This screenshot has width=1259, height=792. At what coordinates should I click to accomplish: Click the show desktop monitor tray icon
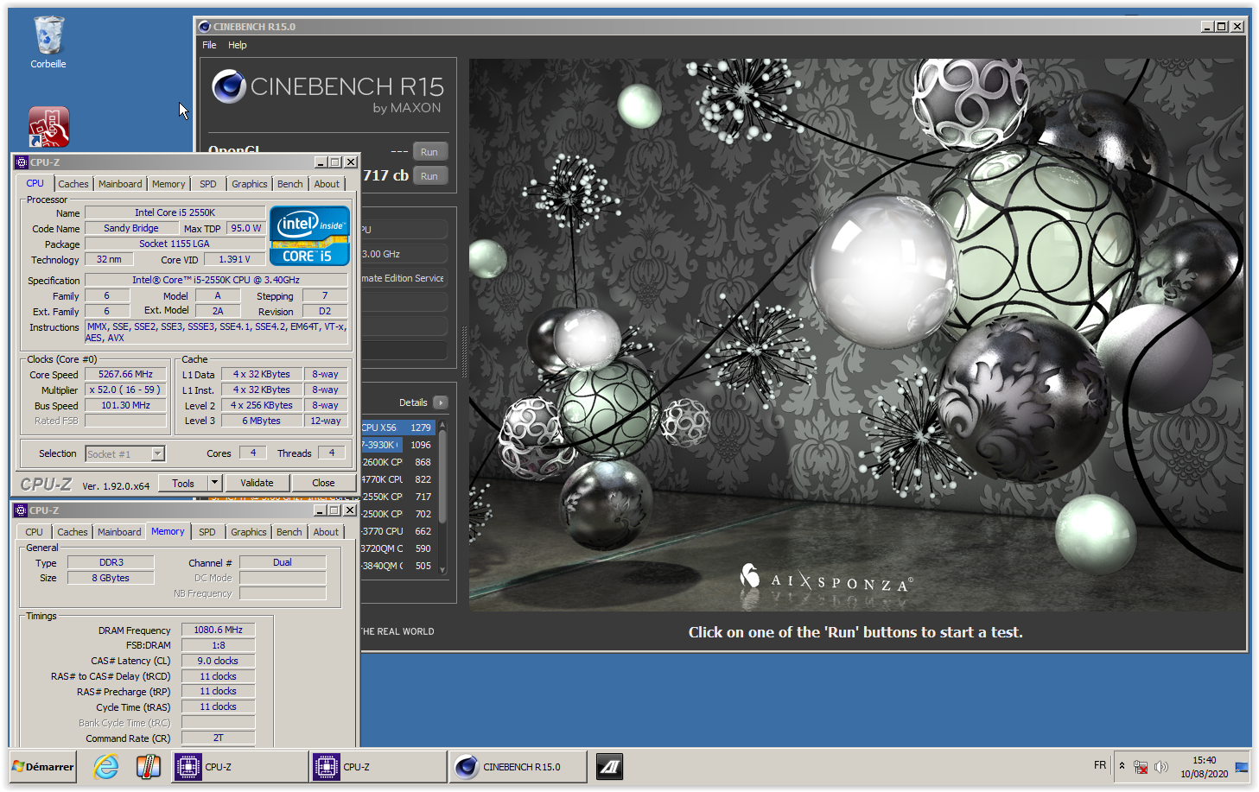point(1242,767)
